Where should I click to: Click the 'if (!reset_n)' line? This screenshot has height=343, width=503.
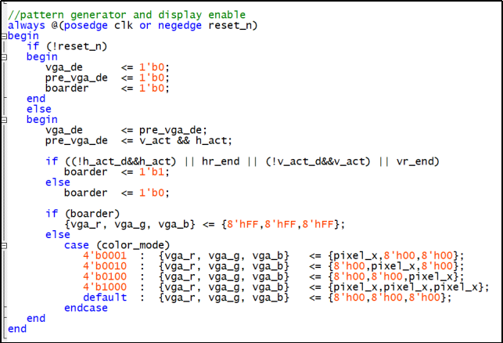[x=66, y=46]
